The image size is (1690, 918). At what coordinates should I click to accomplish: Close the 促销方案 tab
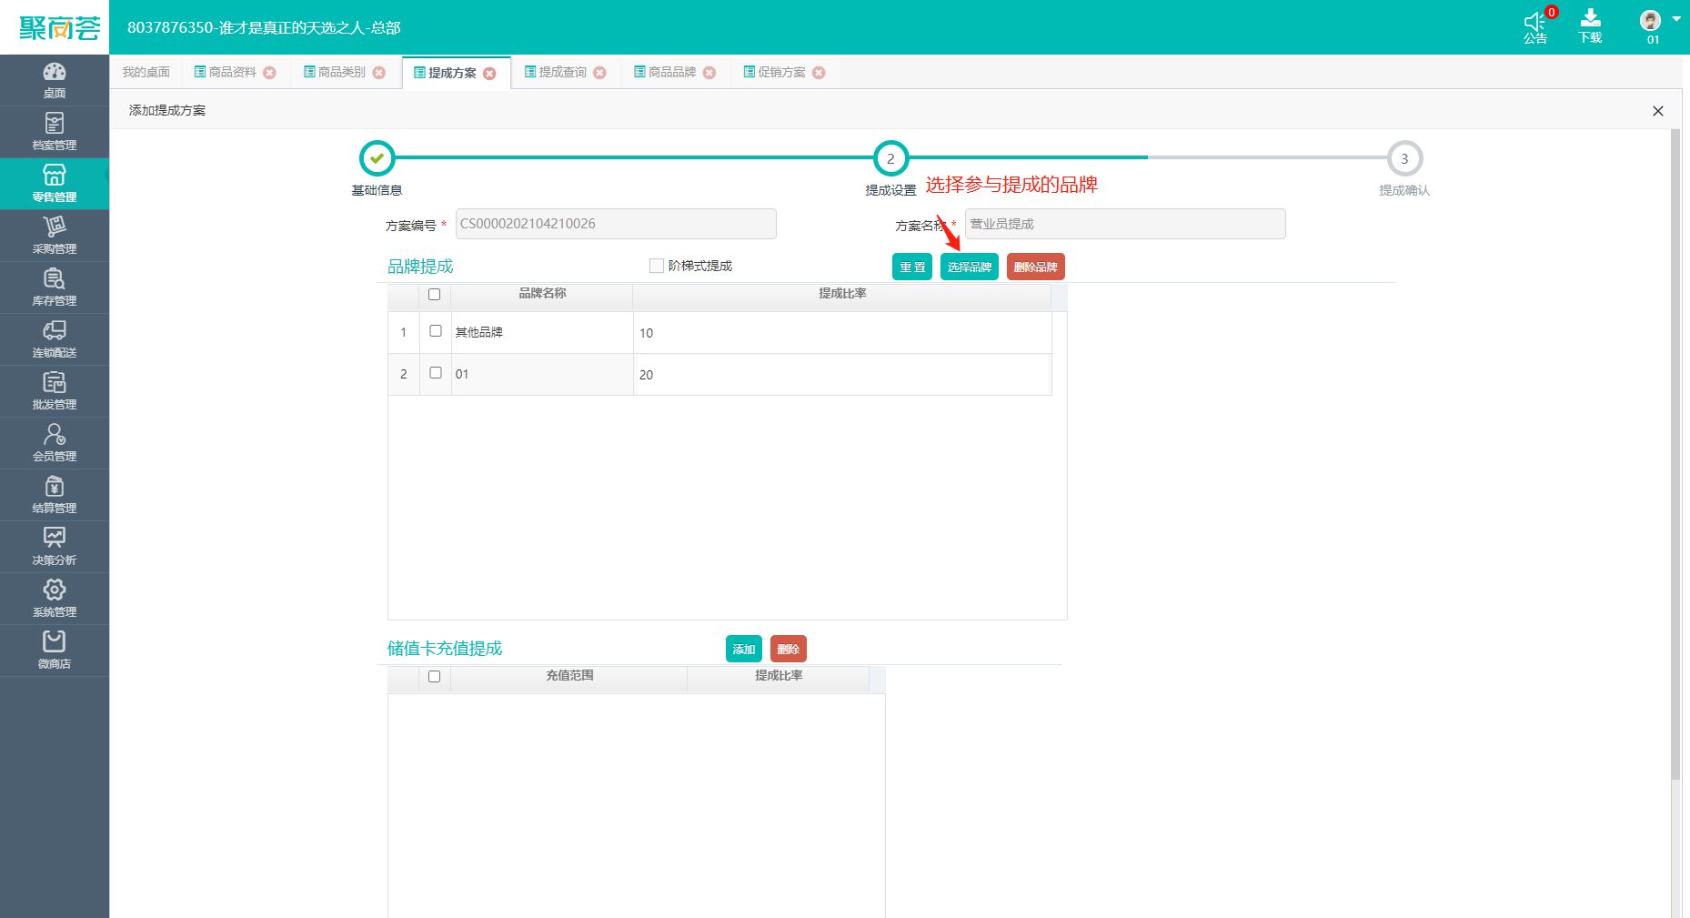click(819, 73)
